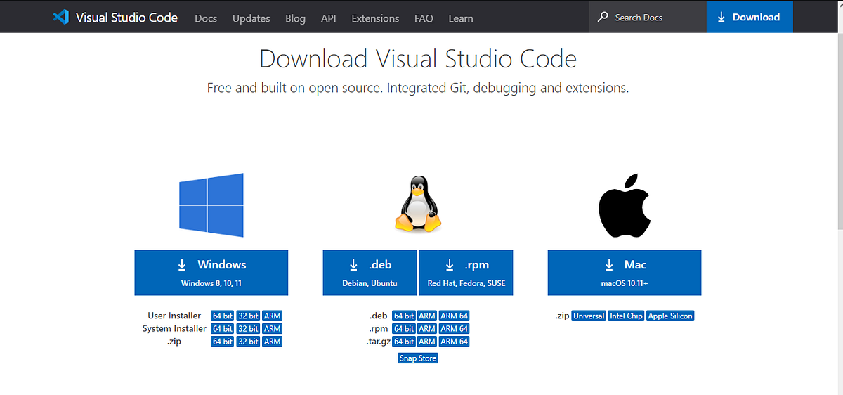Go to the Blog page
Image resolution: width=843 pixels, height=395 pixels.
tap(296, 18)
